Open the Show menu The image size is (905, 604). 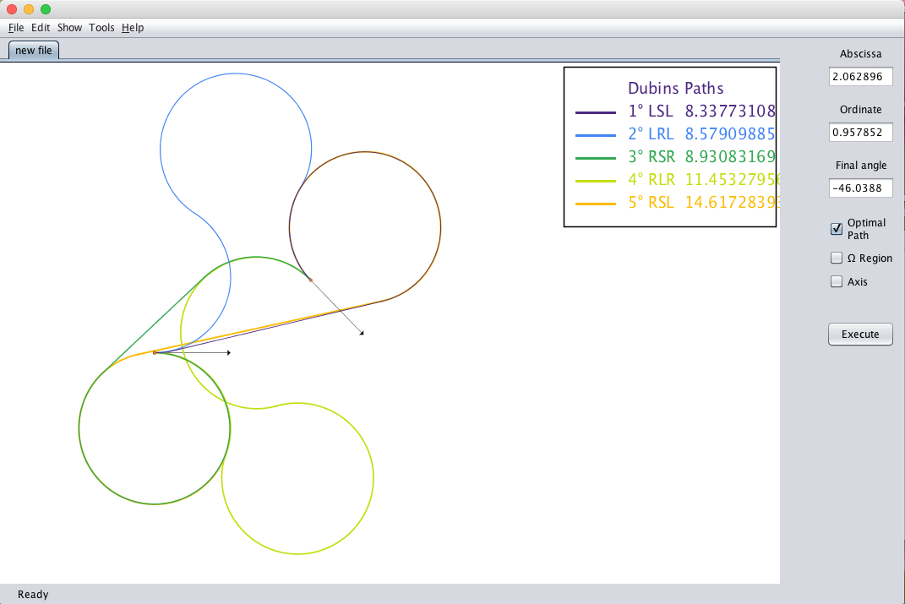pyautogui.click(x=69, y=28)
